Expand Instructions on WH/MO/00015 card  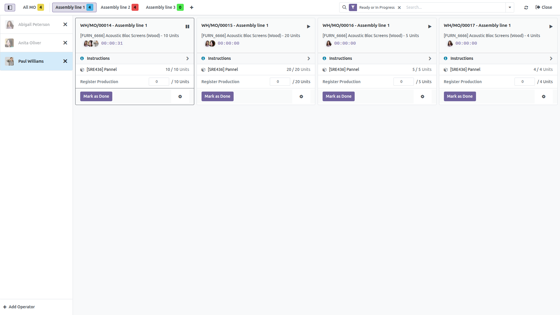pos(256,59)
